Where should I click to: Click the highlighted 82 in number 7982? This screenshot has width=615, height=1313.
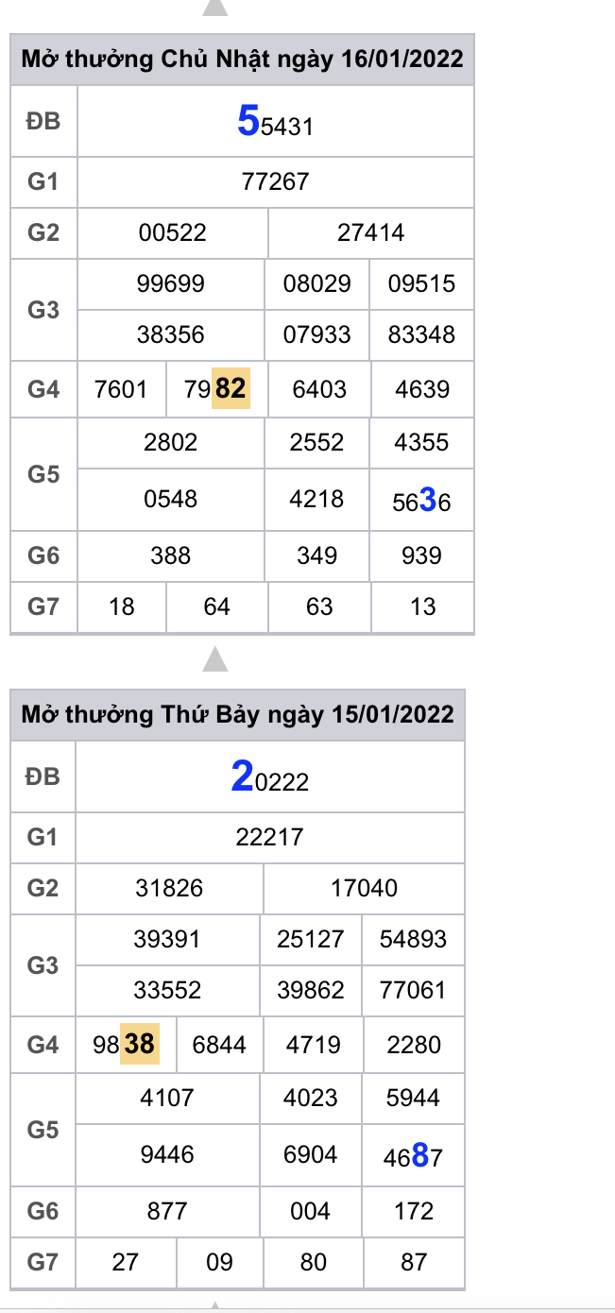coord(231,389)
